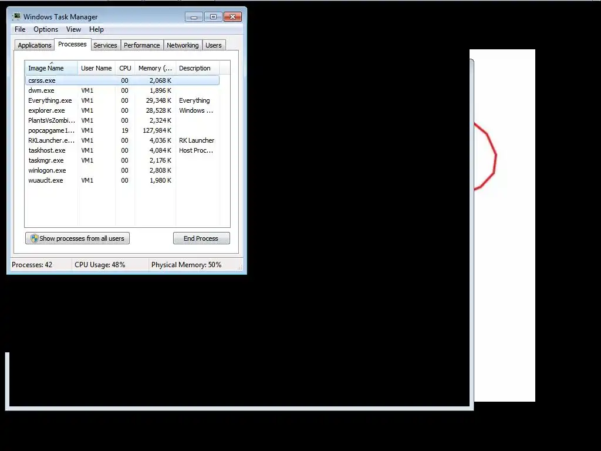Click the 127,984 K memory value
Screen dimensions: 601x451
click(157, 130)
